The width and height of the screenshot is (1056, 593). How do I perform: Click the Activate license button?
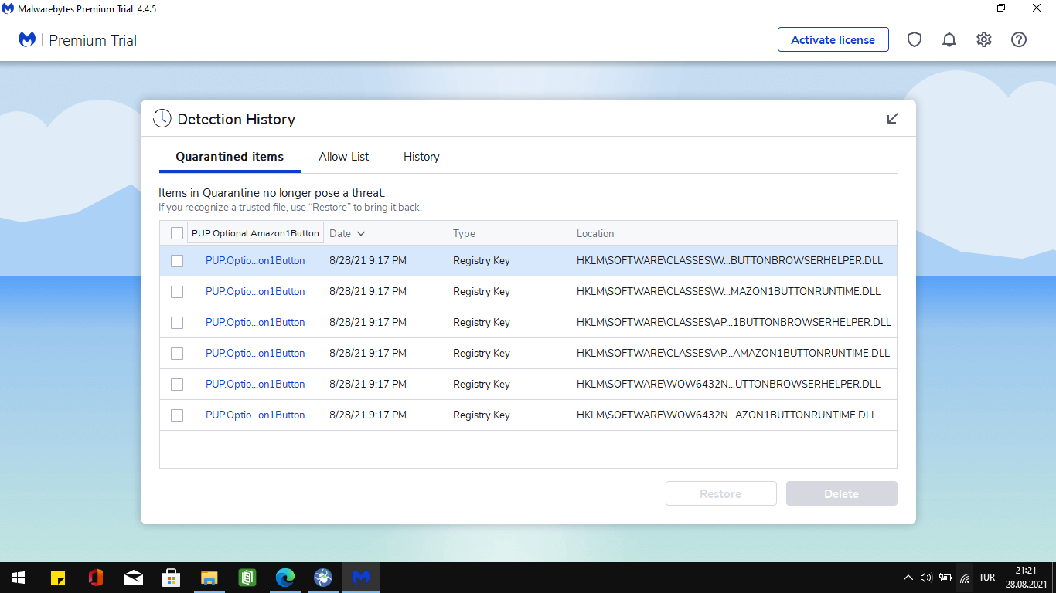(x=833, y=39)
